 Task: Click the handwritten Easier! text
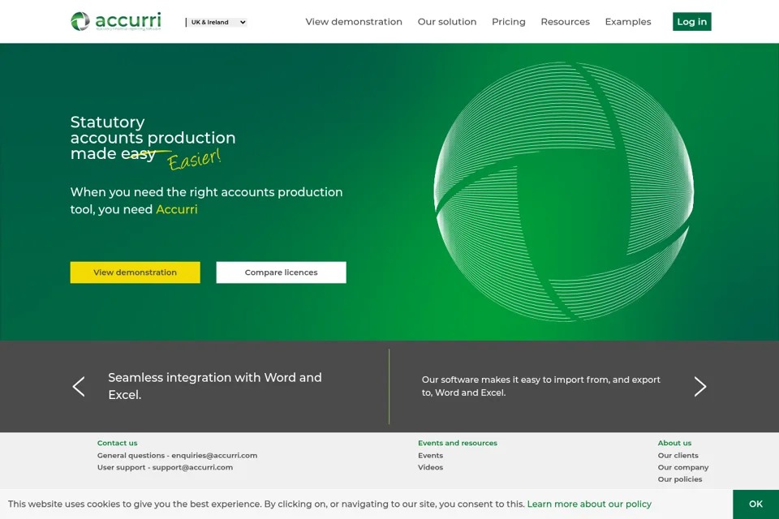(x=194, y=160)
